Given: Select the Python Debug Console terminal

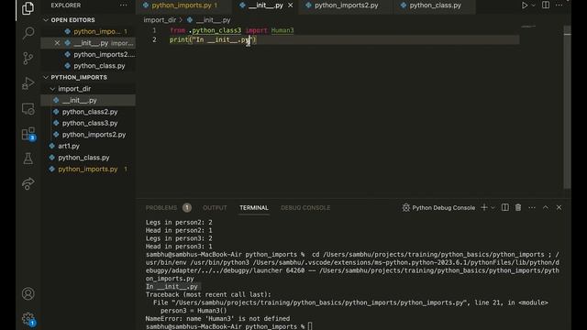Looking at the screenshot, I should [438, 208].
